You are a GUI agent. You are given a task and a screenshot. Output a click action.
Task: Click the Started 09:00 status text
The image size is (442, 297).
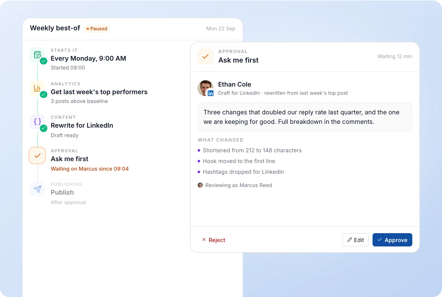click(x=68, y=68)
